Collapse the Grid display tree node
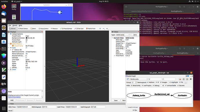Viewport: 200px width, 112px height. click(9, 48)
